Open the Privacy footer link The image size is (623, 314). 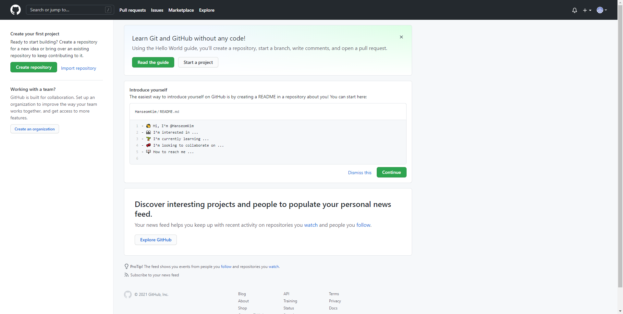click(x=335, y=301)
